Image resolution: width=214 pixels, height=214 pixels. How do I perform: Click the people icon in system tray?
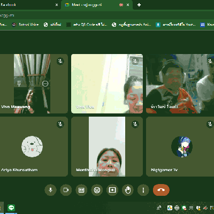(x=159, y=208)
